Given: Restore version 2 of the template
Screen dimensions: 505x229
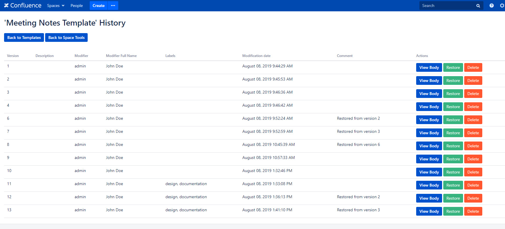Looking at the screenshot, I should [453, 80].
